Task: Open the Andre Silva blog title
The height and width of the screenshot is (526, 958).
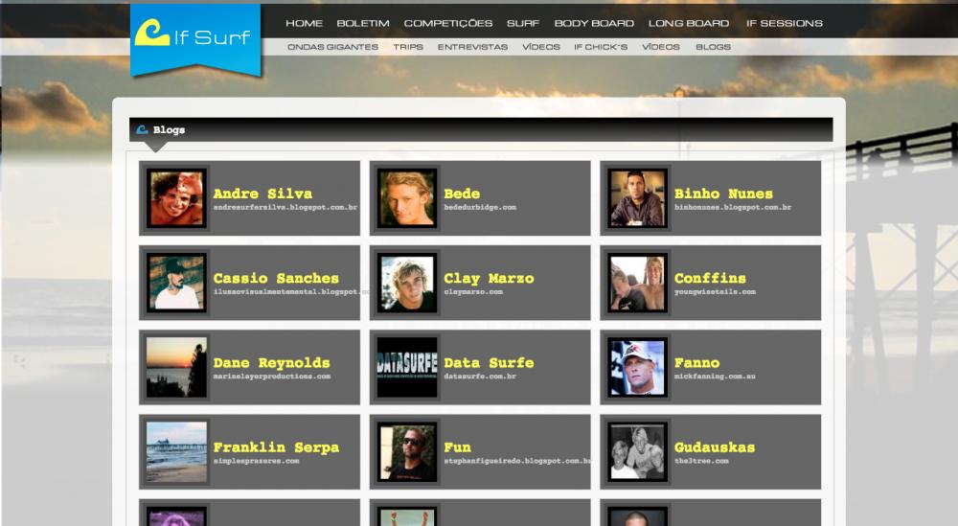Action: tap(262, 194)
